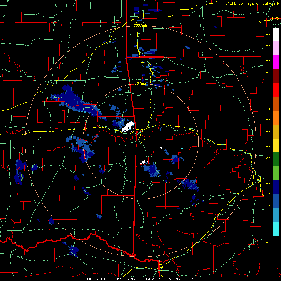Click the black TH swatch in the legend

[276, 243]
